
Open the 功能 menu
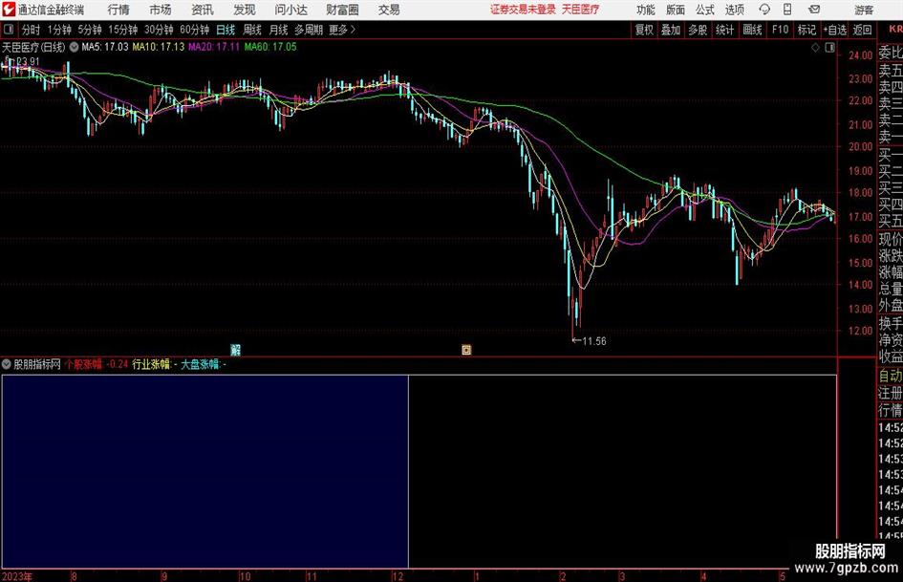[646, 10]
